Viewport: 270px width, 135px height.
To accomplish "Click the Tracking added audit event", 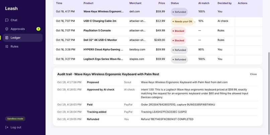I will click(x=96, y=112).
